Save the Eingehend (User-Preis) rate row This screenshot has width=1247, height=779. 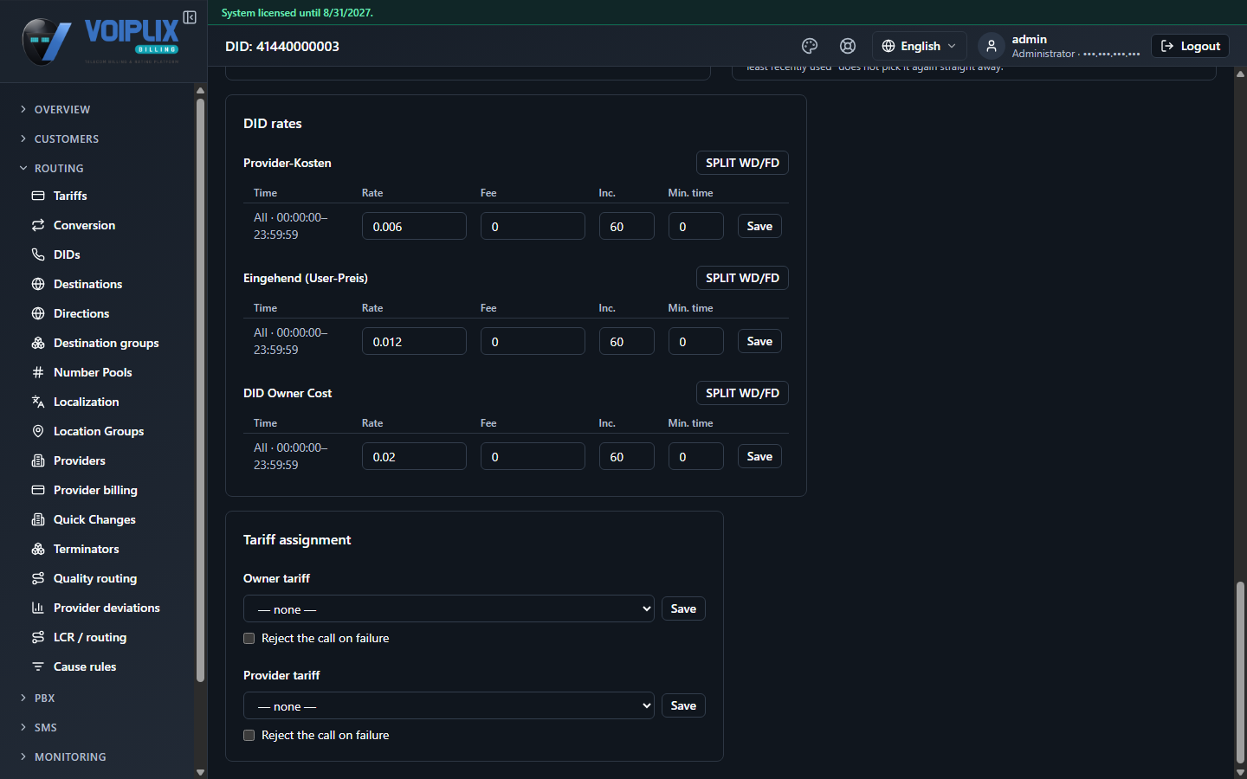759,341
